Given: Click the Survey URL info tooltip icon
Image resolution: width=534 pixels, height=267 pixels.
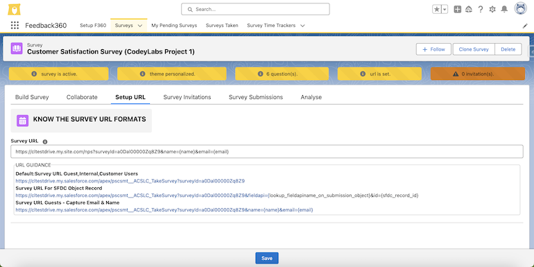Looking at the screenshot, I should coord(45,141).
